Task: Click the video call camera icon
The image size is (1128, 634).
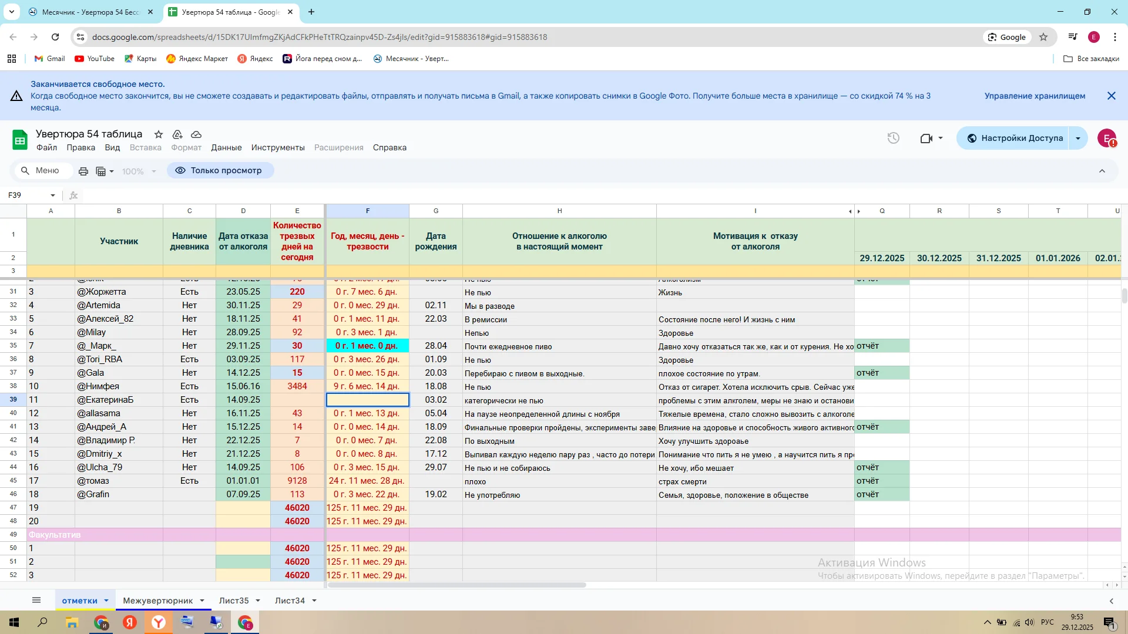Action: [926, 139]
